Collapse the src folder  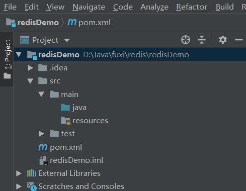[x=30, y=81]
